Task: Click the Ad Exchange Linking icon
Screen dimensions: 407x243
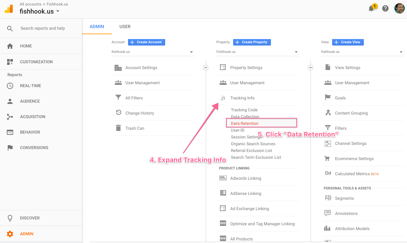Action: (x=223, y=208)
